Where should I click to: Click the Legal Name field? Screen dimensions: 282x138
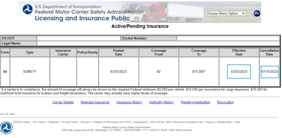pyautogui.click(x=158, y=43)
